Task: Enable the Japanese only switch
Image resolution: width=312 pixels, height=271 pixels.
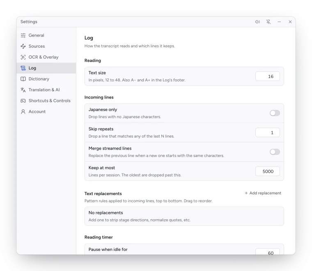Action: pyautogui.click(x=275, y=113)
